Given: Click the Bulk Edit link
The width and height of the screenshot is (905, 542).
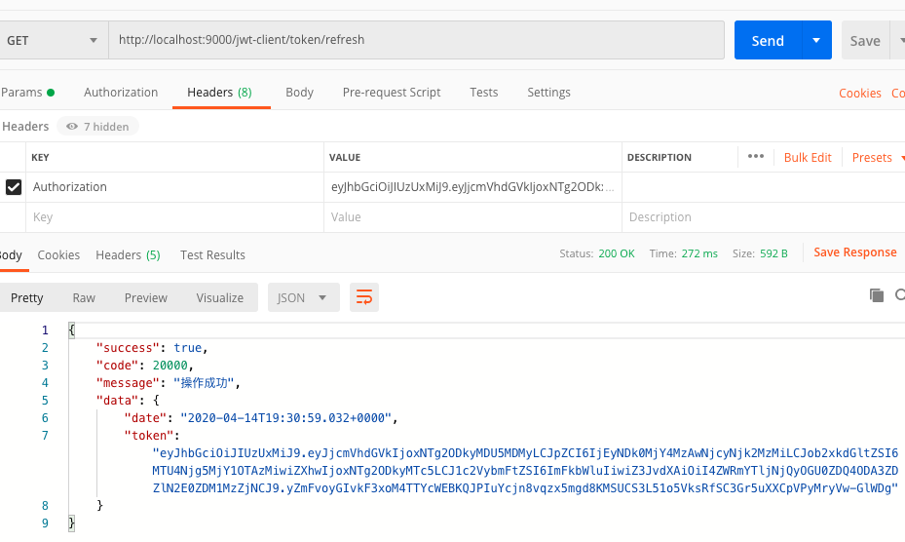Looking at the screenshot, I should point(808,158).
